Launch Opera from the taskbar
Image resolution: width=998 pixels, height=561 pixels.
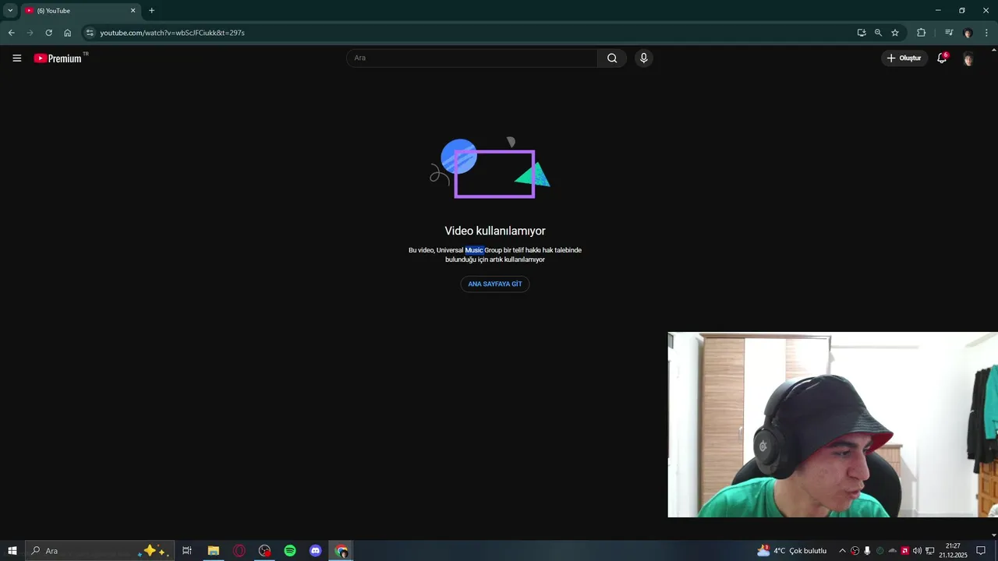(x=239, y=551)
